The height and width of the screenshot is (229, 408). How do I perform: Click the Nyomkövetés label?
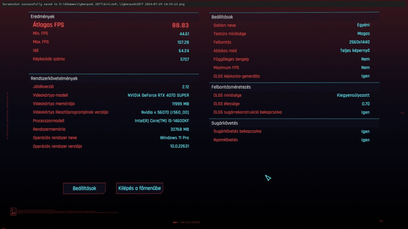click(x=225, y=140)
